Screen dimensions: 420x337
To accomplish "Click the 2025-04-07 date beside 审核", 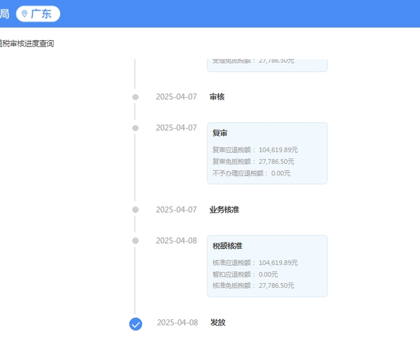I will coord(176,97).
